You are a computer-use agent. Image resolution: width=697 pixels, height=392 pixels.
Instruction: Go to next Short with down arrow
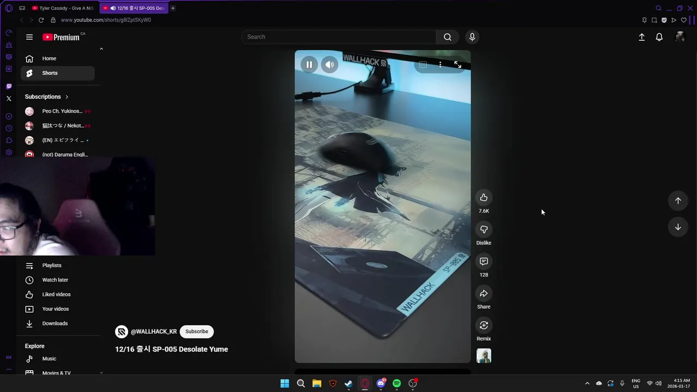click(x=678, y=227)
